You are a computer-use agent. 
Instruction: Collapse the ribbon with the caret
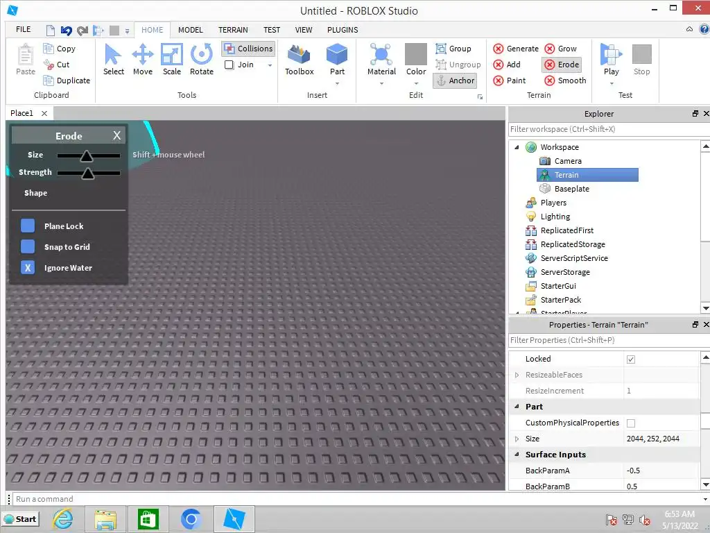tap(689, 29)
